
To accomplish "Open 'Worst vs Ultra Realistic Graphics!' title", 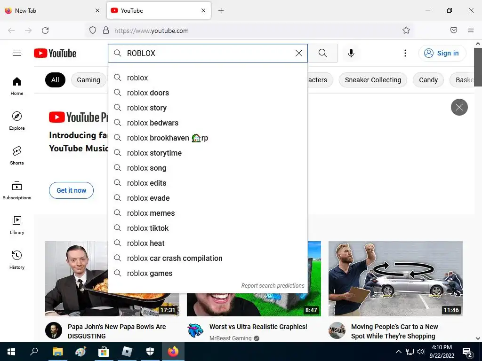I will pos(258,327).
